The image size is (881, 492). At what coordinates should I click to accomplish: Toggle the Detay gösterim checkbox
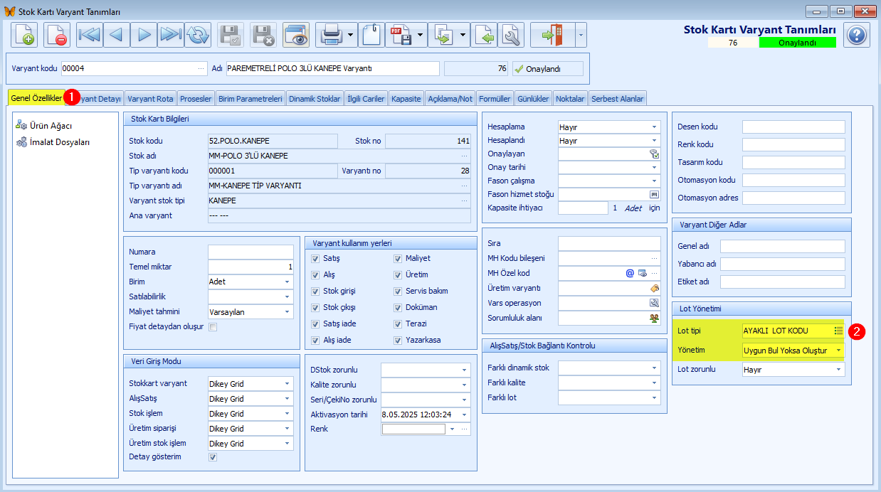pos(213,457)
